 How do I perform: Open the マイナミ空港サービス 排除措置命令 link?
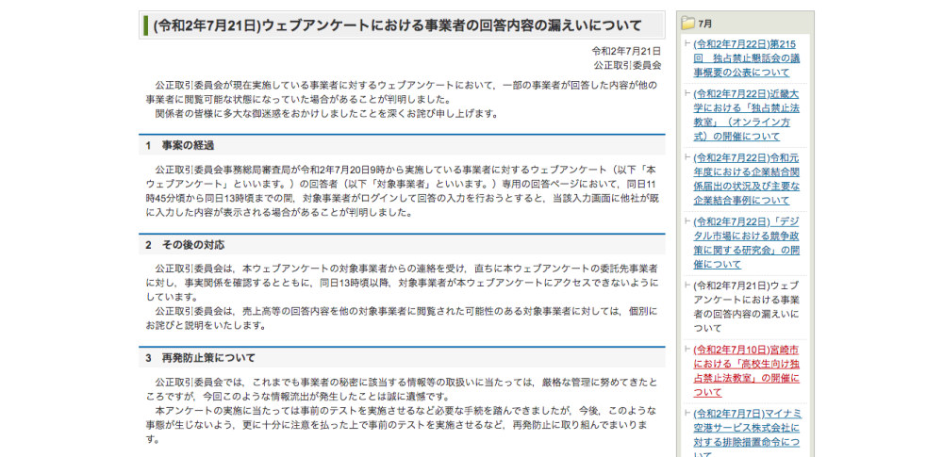(x=747, y=434)
